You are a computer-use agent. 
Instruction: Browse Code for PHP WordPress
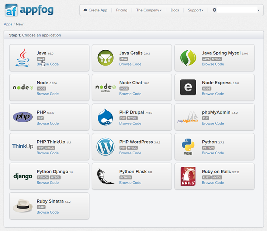coord(130,153)
